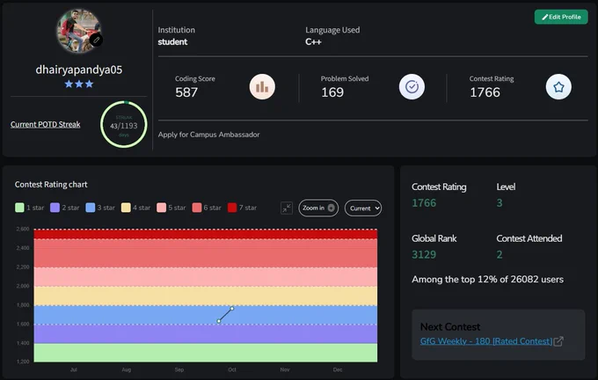This screenshot has height=380, width=598.
Task: Click the Next Contest heading
Action: tap(450, 327)
